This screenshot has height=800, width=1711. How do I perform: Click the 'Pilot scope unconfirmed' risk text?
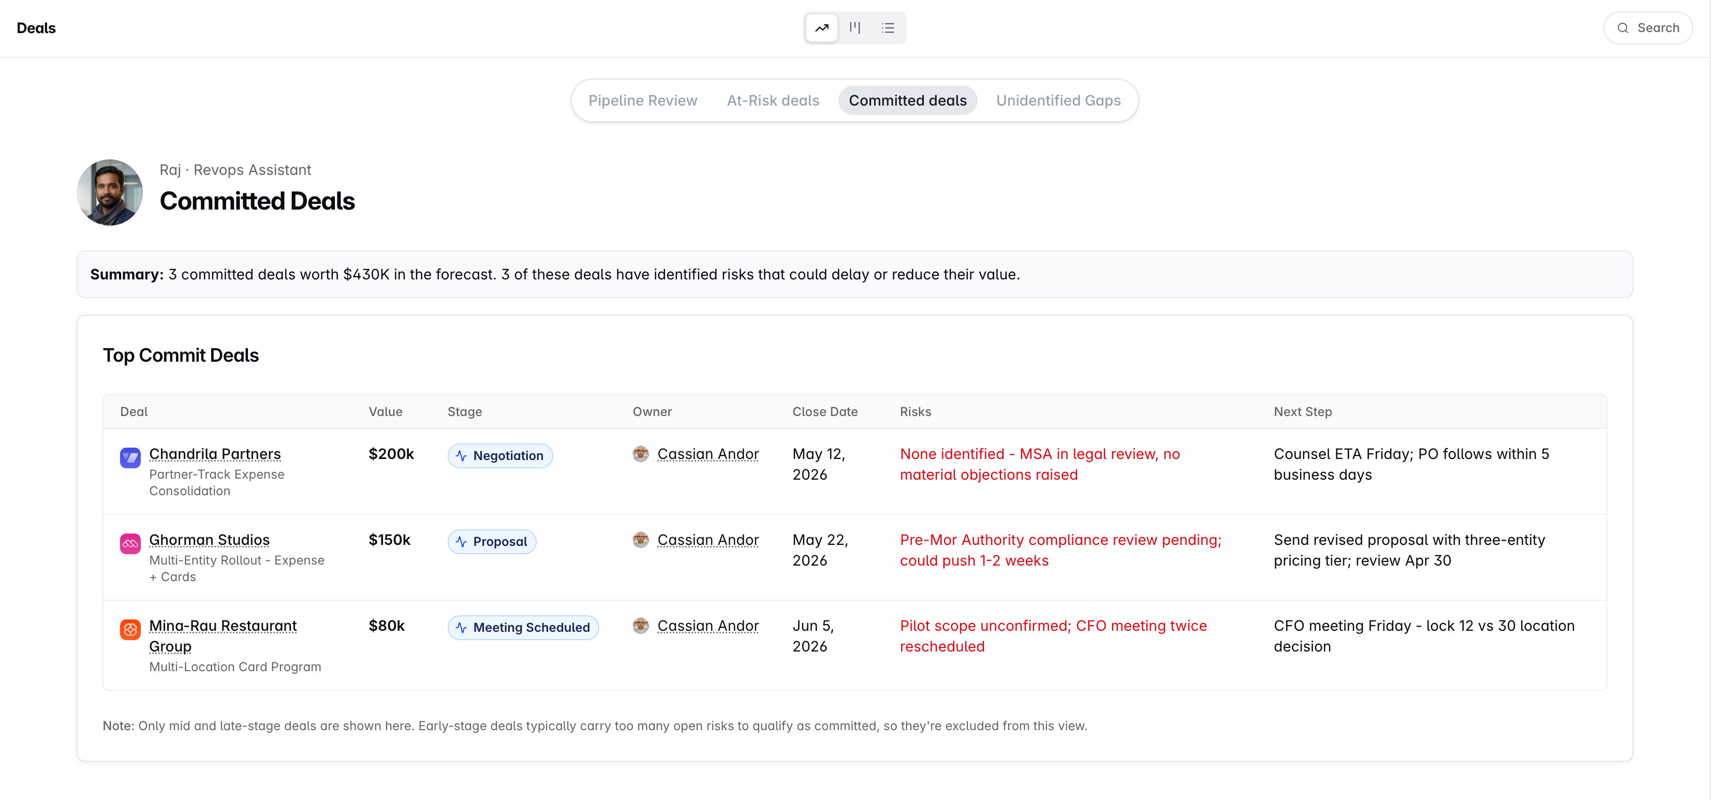pyautogui.click(x=1053, y=635)
